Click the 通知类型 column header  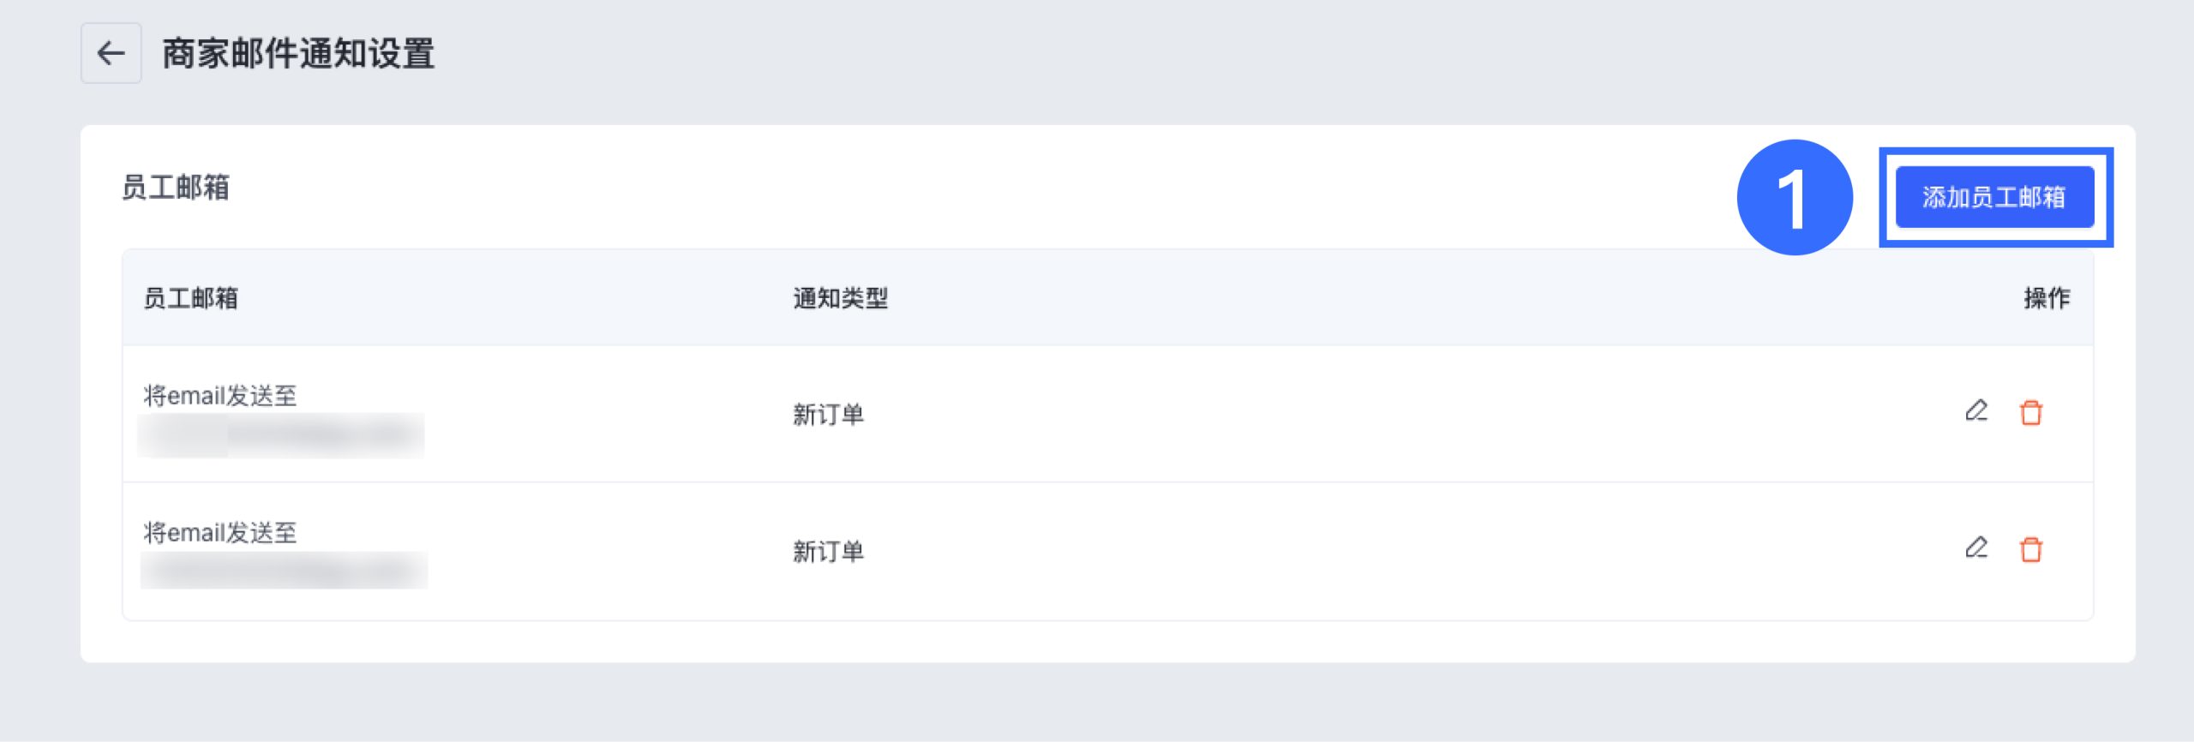840,298
